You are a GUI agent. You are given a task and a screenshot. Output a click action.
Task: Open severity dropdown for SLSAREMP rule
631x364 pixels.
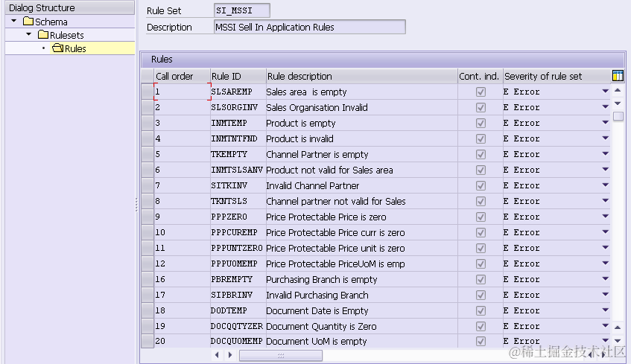(605, 92)
